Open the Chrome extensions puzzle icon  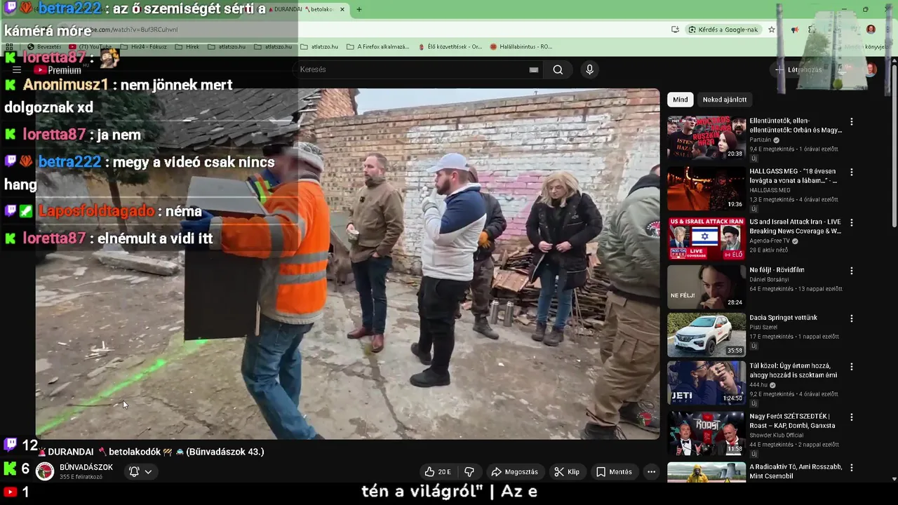(812, 29)
